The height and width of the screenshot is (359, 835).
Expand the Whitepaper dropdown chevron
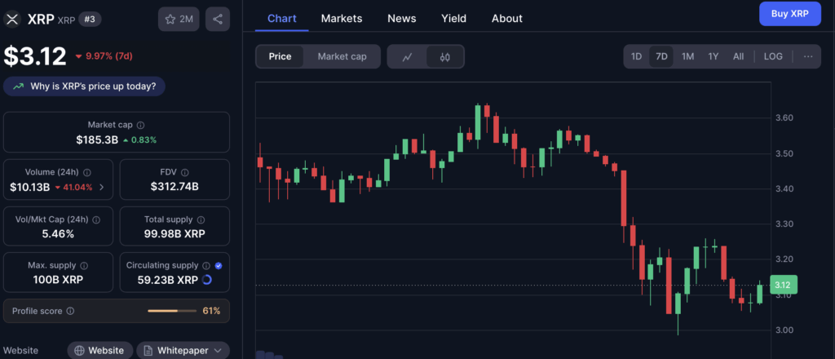point(217,351)
